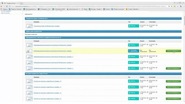The width and height of the screenshot is (185, 104).
Task: Open the Сервисы apps bookmark
Action: click(4, 9)
